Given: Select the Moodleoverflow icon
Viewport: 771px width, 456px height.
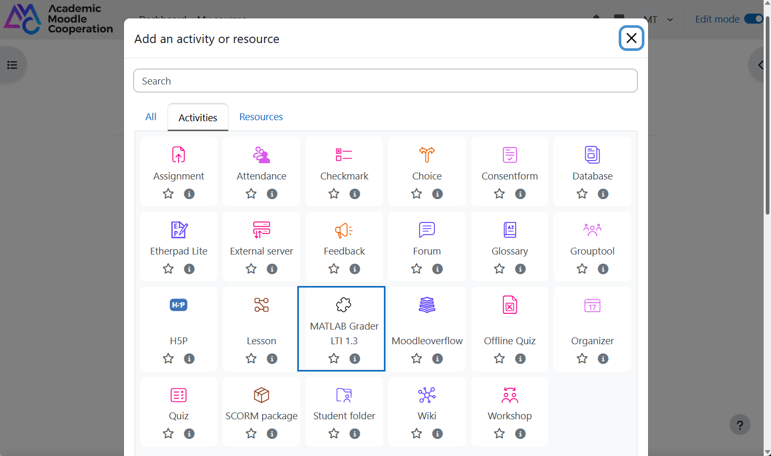Looking at the screenshot, I should [x=427, y=305].
